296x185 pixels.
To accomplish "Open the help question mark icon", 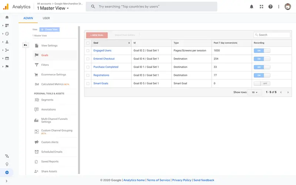I will click(x=270, y=7).
